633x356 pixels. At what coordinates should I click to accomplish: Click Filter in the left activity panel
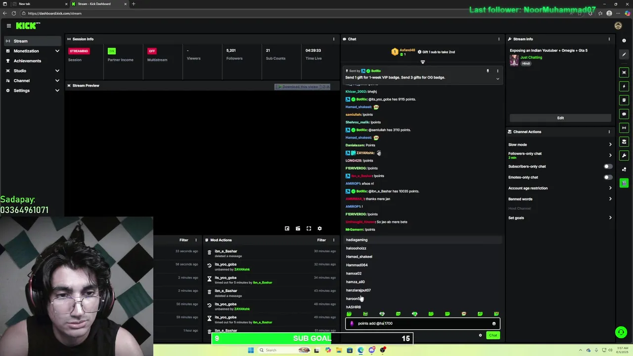(183, 240)
